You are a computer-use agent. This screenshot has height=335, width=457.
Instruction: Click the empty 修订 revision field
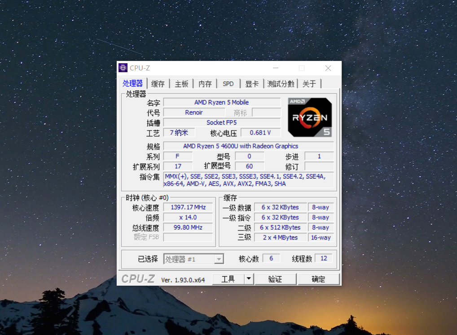point(319,166)
